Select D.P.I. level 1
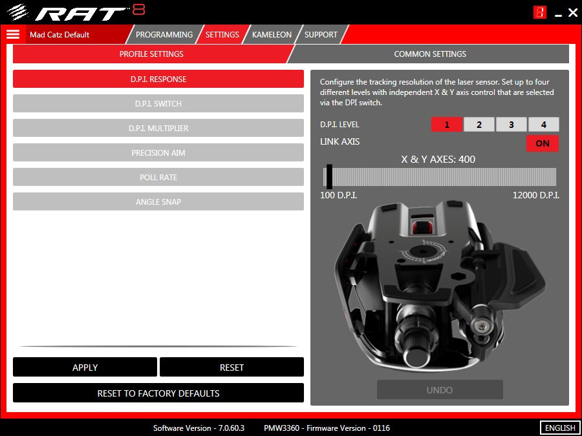Viewport: 582px width, 436px height. (x=446, y=125)
